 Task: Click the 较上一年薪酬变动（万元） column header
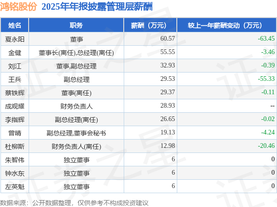click(x=225, y=25)
